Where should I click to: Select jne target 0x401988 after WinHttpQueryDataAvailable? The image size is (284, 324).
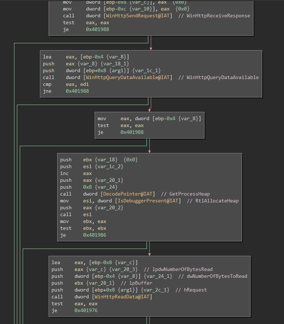77,91
